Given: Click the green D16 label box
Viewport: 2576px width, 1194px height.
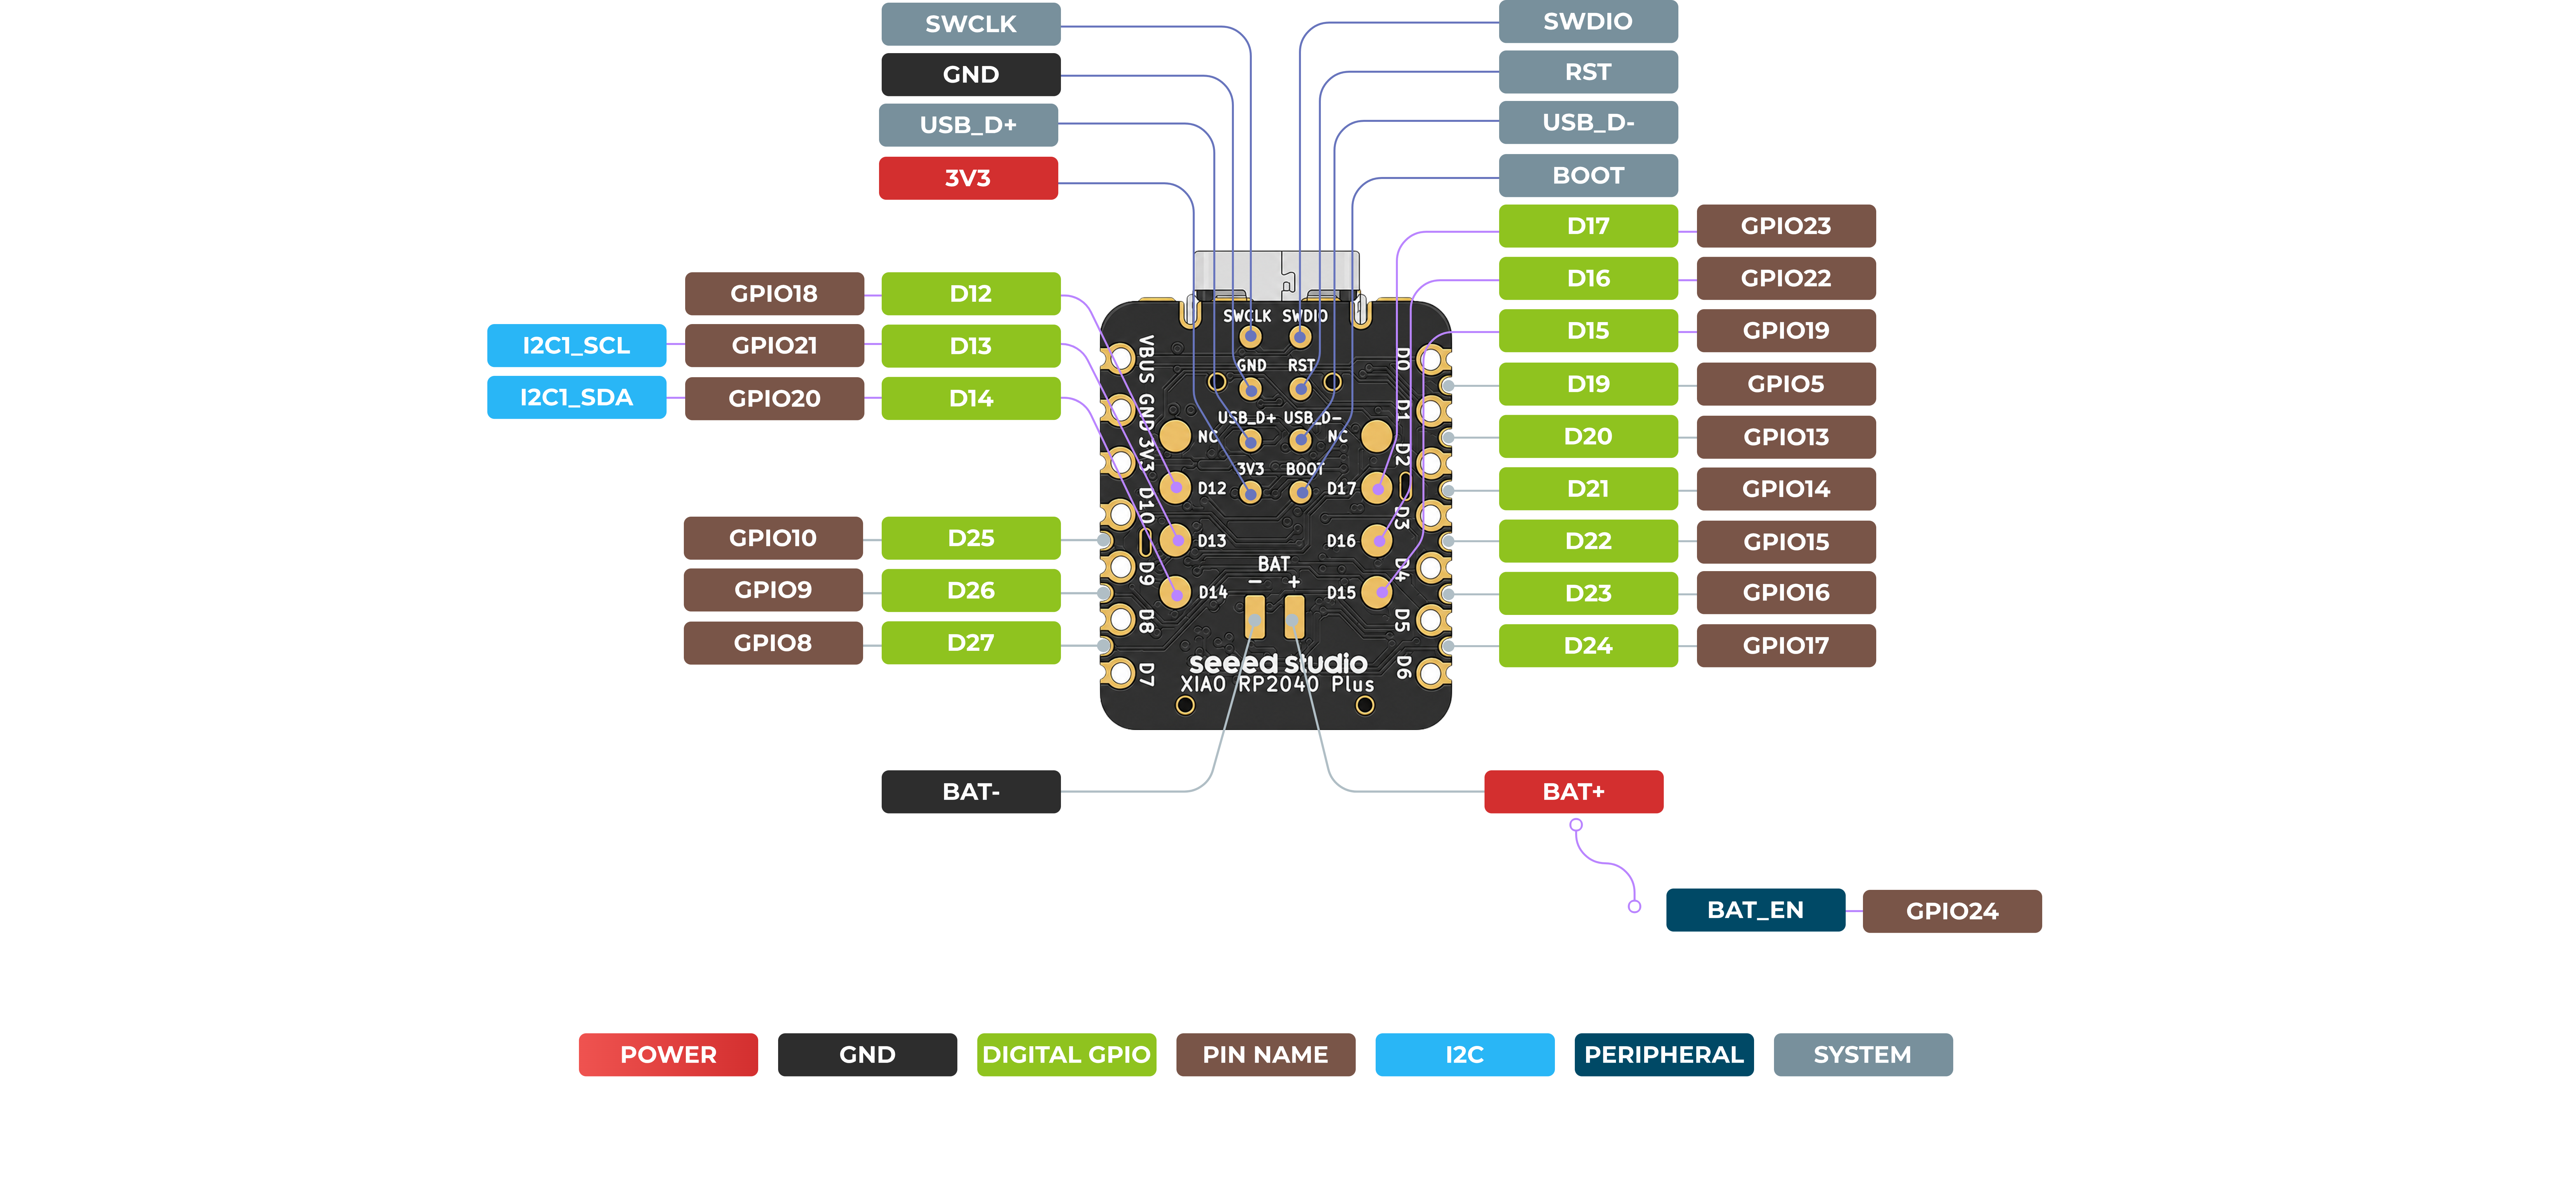Looking at the screenshot, I should pyautogui.click(x=1588, y=278).
